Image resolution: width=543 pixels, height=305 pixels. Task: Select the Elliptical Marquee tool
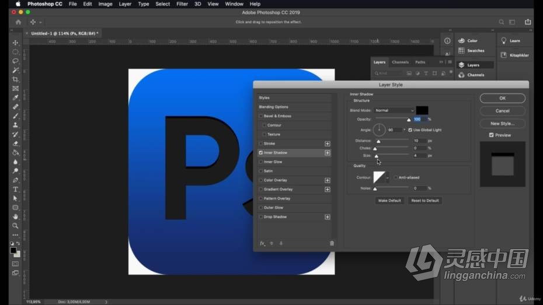(15, 52)
